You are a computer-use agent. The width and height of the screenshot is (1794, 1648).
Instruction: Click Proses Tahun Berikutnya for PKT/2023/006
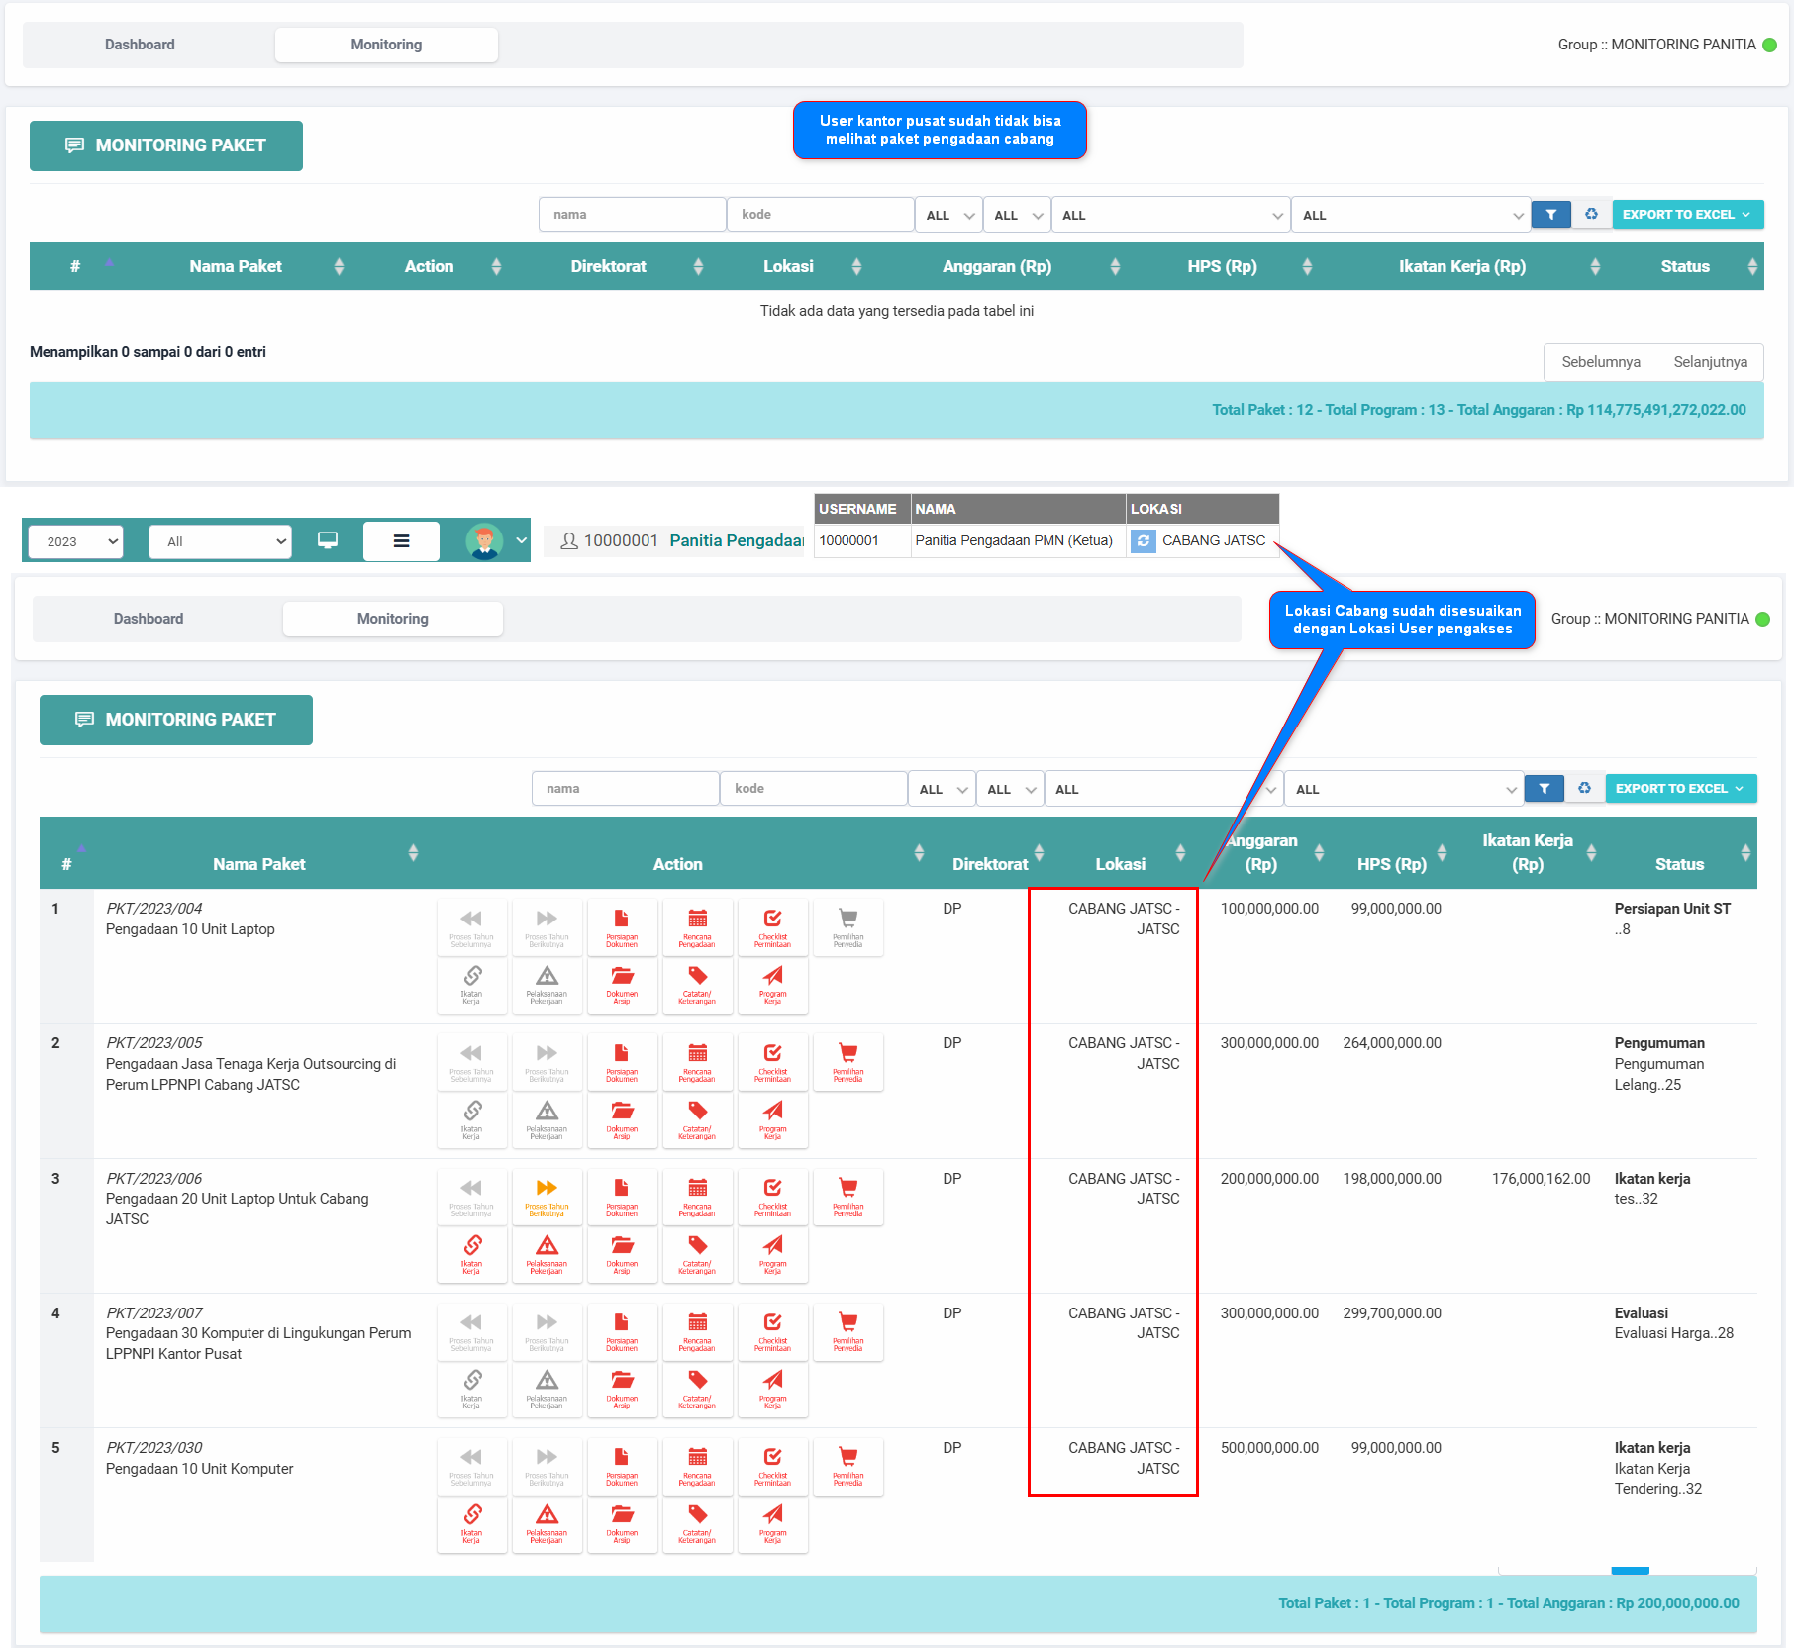[x=547, y=1197]
